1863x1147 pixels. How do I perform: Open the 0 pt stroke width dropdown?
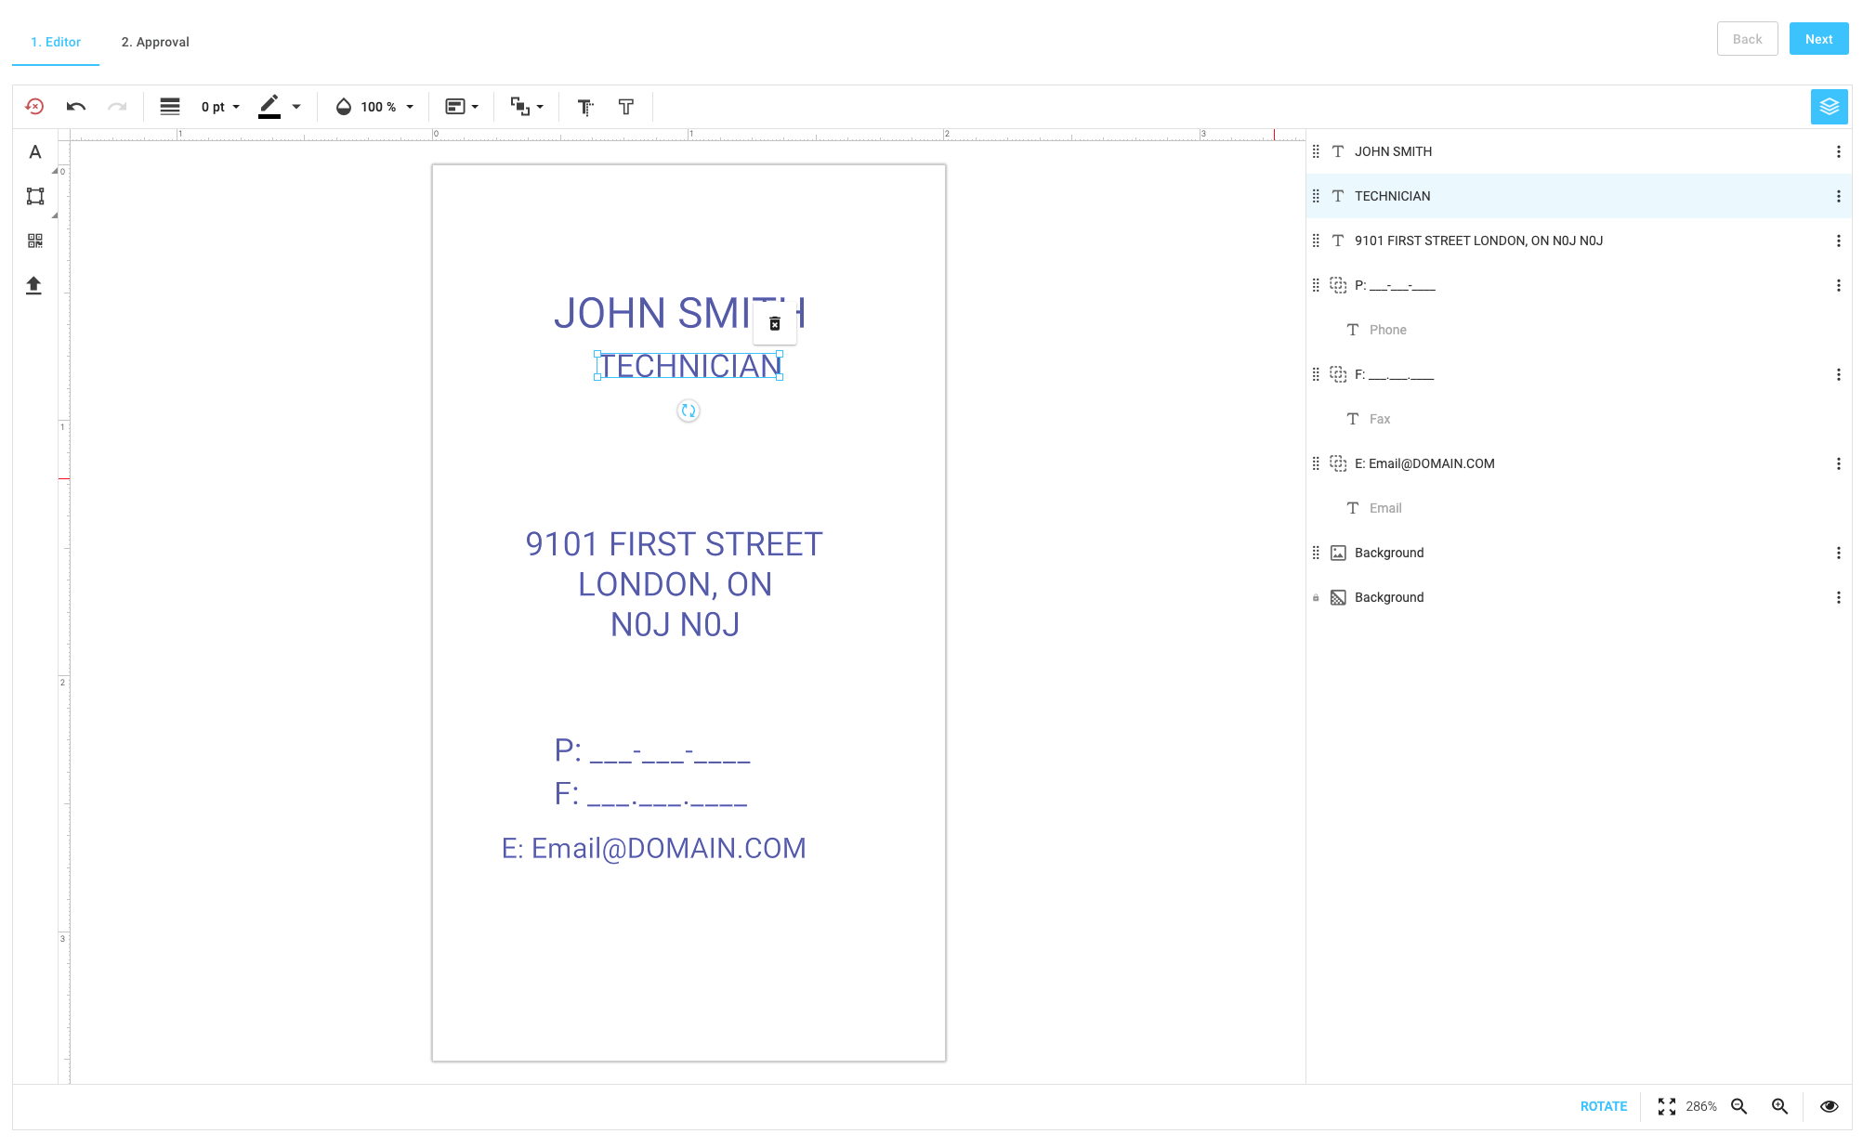pos(221,107)
